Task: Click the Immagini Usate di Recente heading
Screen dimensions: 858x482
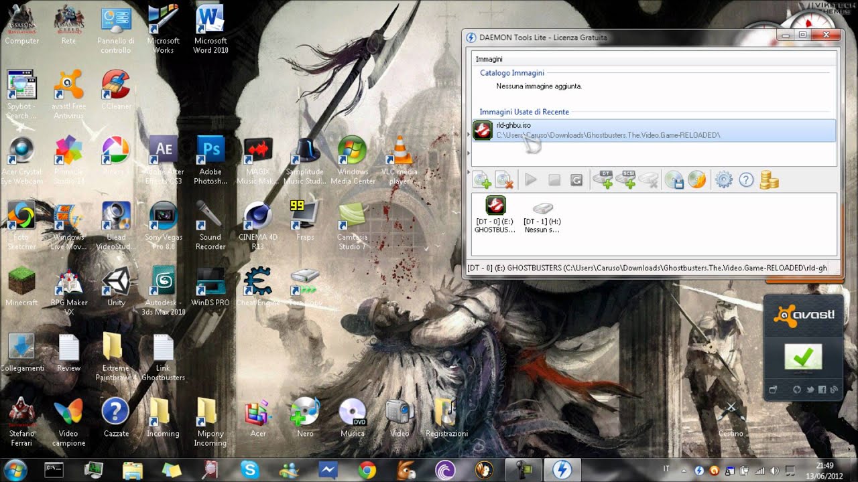Action: pyautogui.click(x=524, y=112)
